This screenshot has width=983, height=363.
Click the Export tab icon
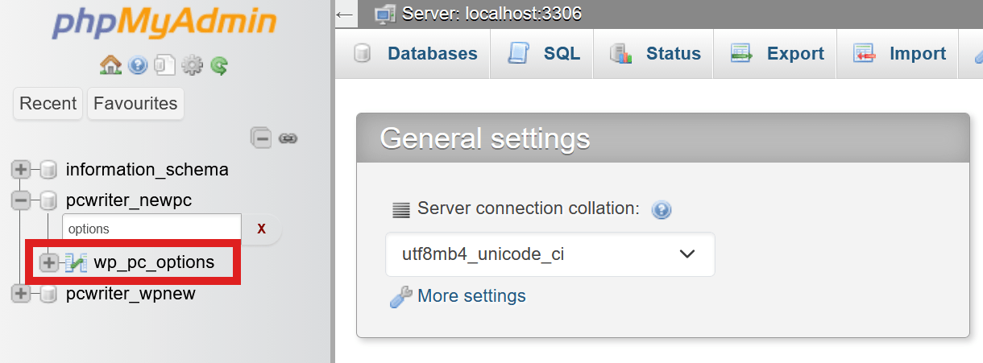point(742,54)
